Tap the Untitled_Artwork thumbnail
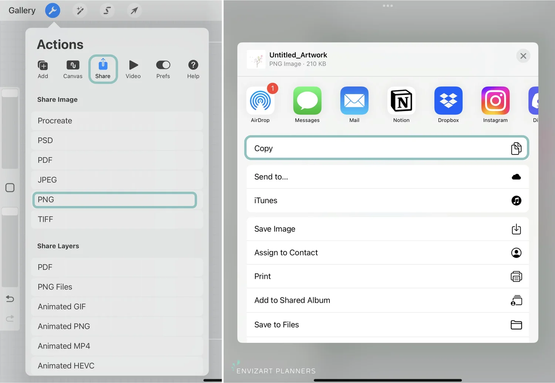Viewport: 555px width, 383px height. (256, 59)
